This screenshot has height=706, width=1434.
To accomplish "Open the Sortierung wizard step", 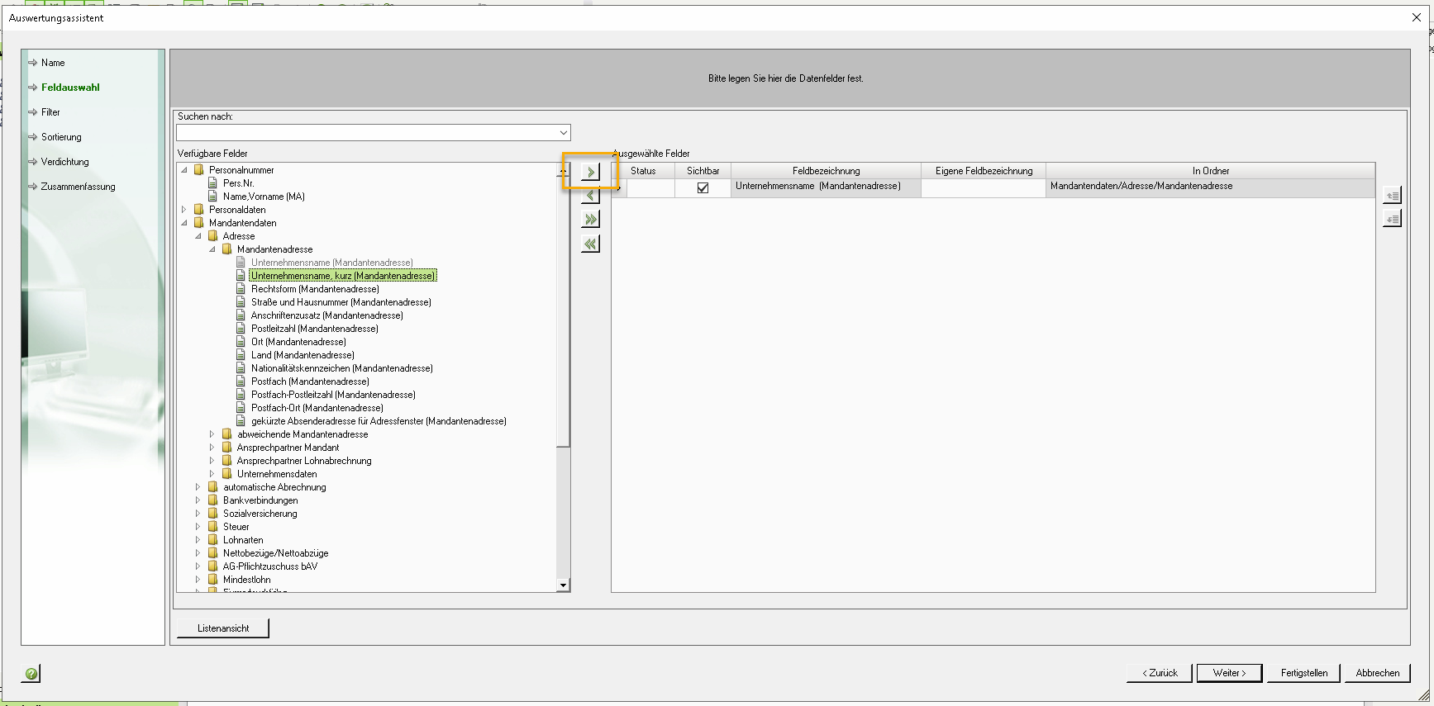I will (61, 137).
